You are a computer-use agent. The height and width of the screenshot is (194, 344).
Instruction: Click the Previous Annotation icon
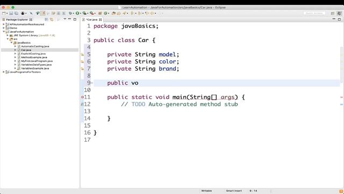coord(140,13)
